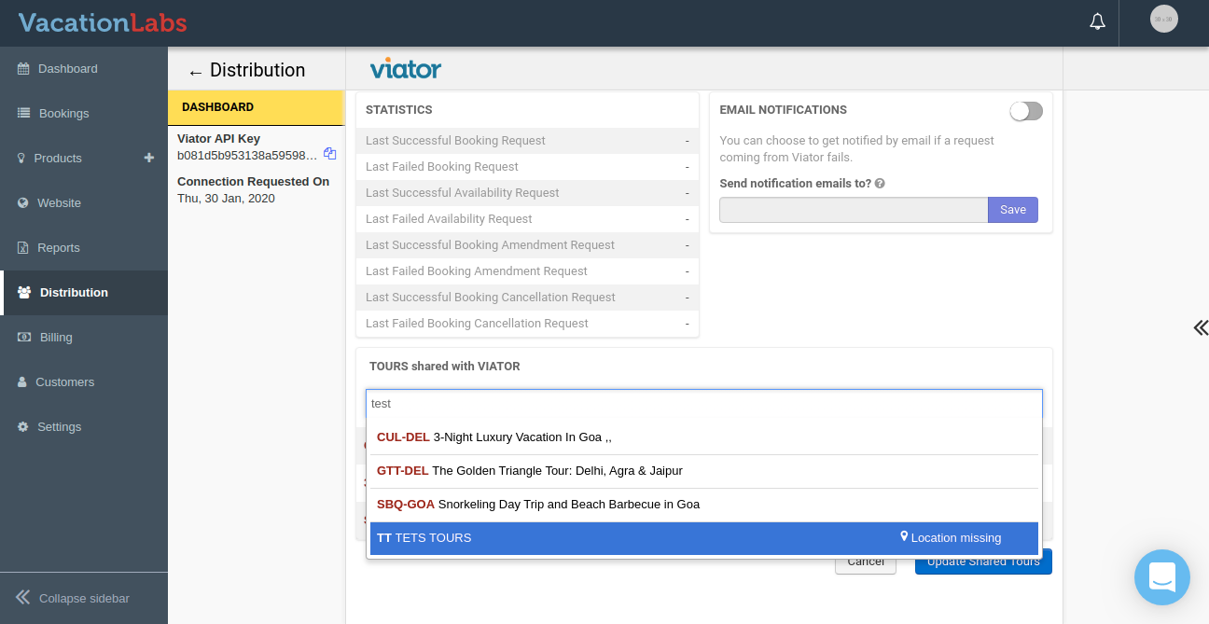Open Dashboard in the sidebar
Image resolution: width=1209 pixels, height=624 pixels.
pyautogui.click(x=84, y=69)
